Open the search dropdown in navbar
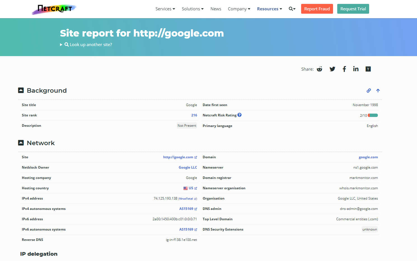The height and width of the screenshot is (261, 417). tap(292, 9)
